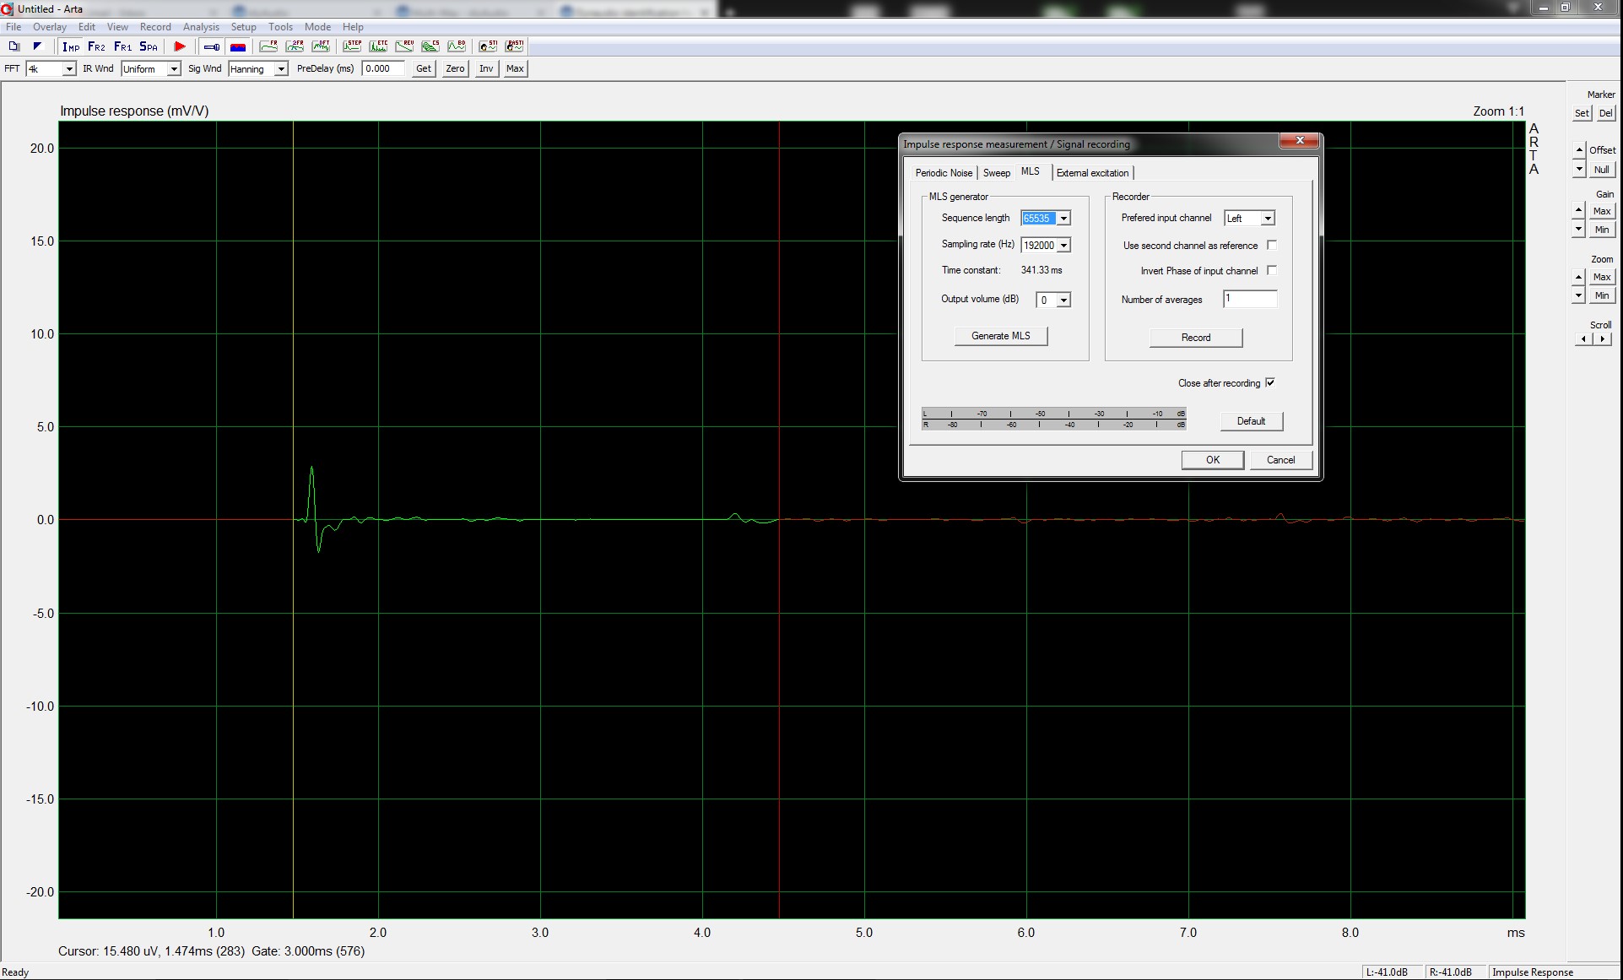Open the REV reverberation analysis icon
This screenshot has height=980, width=1623.
click(404, 46)
